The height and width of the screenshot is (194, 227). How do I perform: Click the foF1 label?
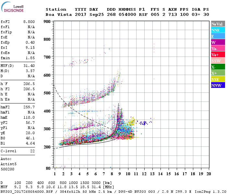click(x=5, y=27)
